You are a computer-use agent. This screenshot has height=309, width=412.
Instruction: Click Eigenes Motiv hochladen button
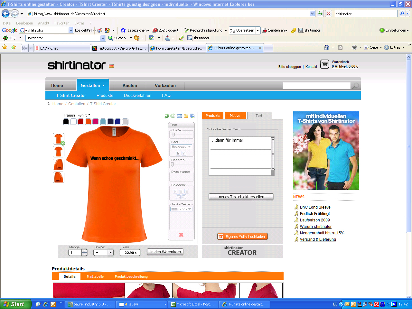point(242,237)
